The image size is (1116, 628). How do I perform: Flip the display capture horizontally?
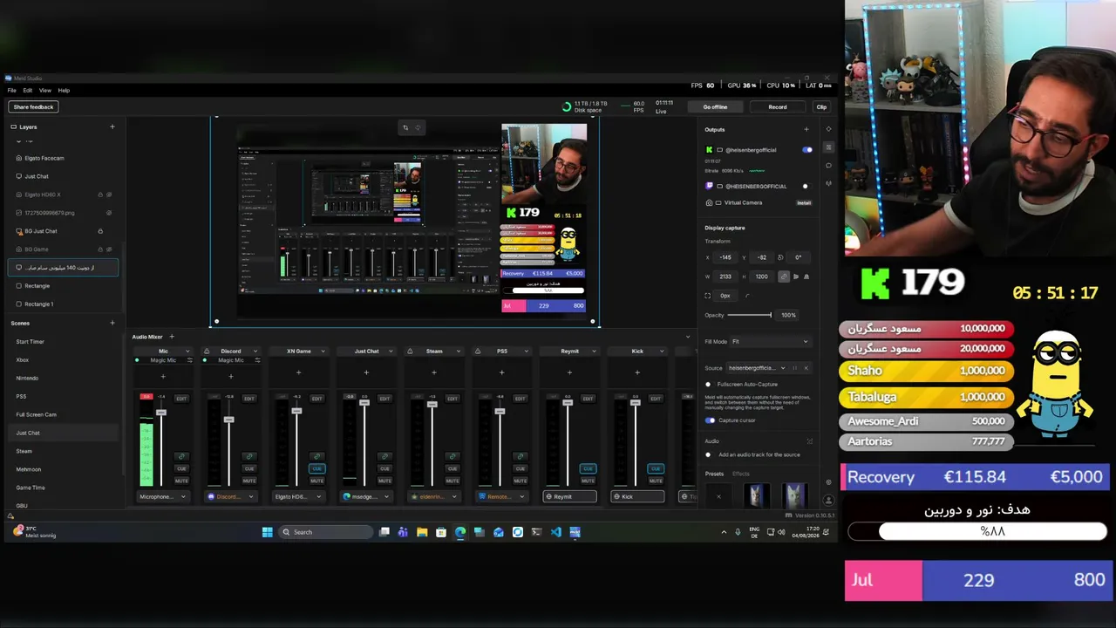click(x=795, y=276)
